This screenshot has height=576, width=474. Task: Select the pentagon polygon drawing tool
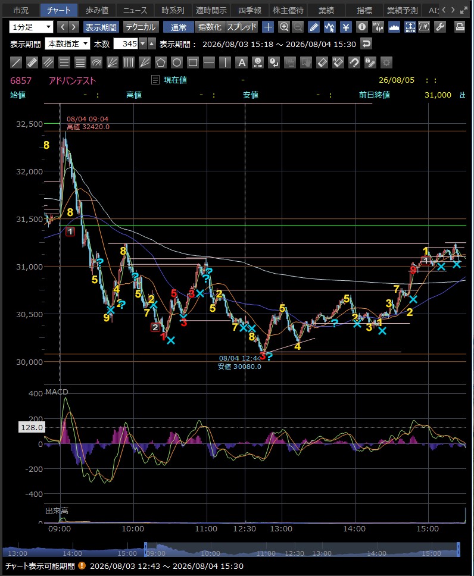pos(161,63)
